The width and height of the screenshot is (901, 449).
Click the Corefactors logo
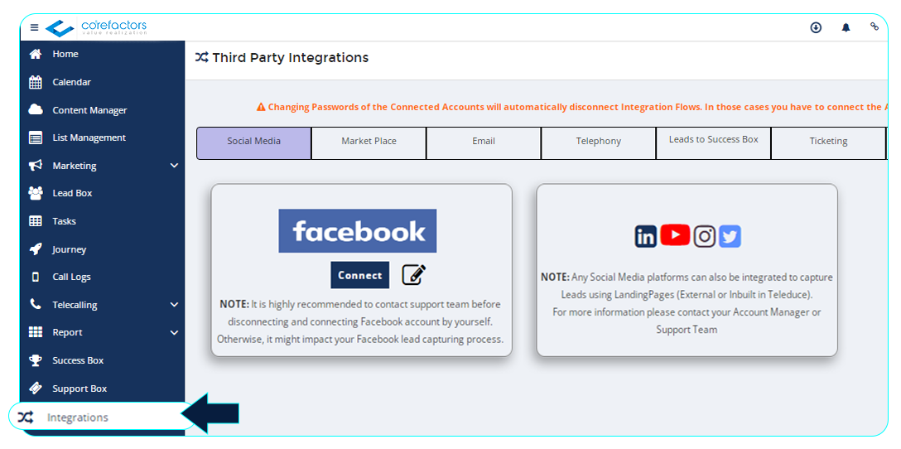pos(96,27)
